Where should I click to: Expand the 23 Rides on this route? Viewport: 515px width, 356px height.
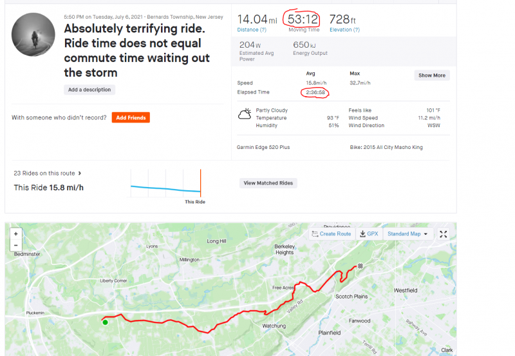(x=47, y=173)
